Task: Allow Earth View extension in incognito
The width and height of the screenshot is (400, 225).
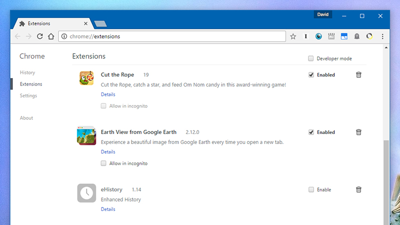Action: click(103, 163)
